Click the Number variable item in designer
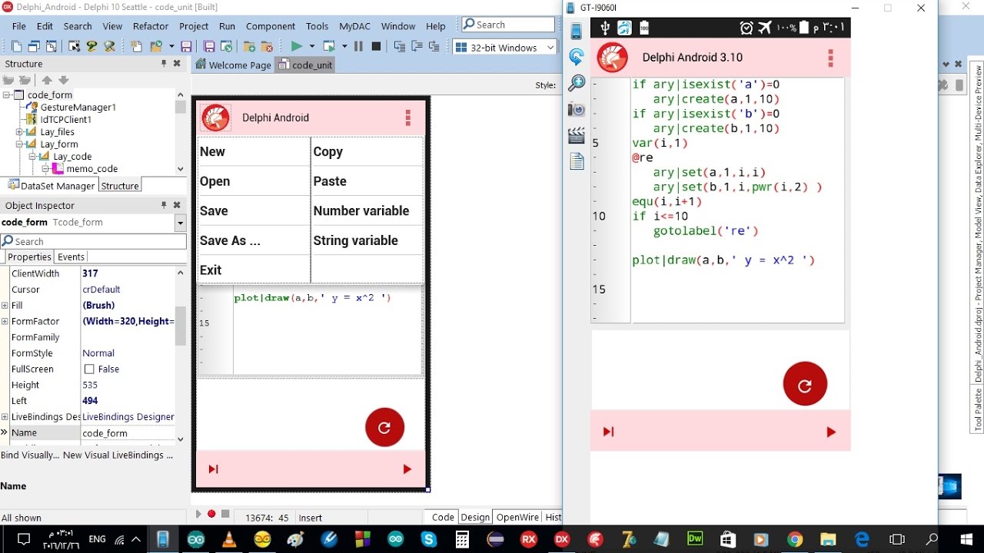Viewport: 984px width, 553px height. click(367, 210)
